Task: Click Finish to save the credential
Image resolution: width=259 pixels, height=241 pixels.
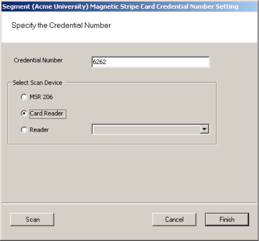Action: [x=227, y=219]
